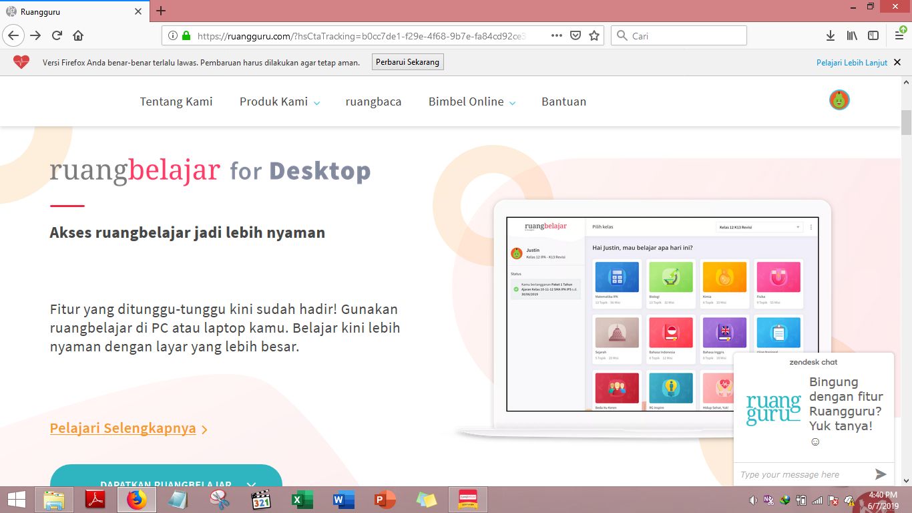Viewport: 912px width, 513px height.
Task: Open the Bantuan menu item
Action: coord(563,102)
